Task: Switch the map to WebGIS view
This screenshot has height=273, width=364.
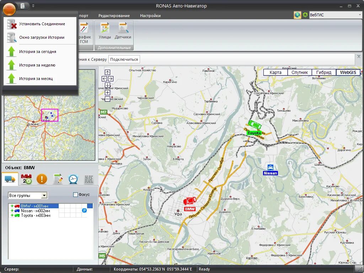Action: [348, 72]
